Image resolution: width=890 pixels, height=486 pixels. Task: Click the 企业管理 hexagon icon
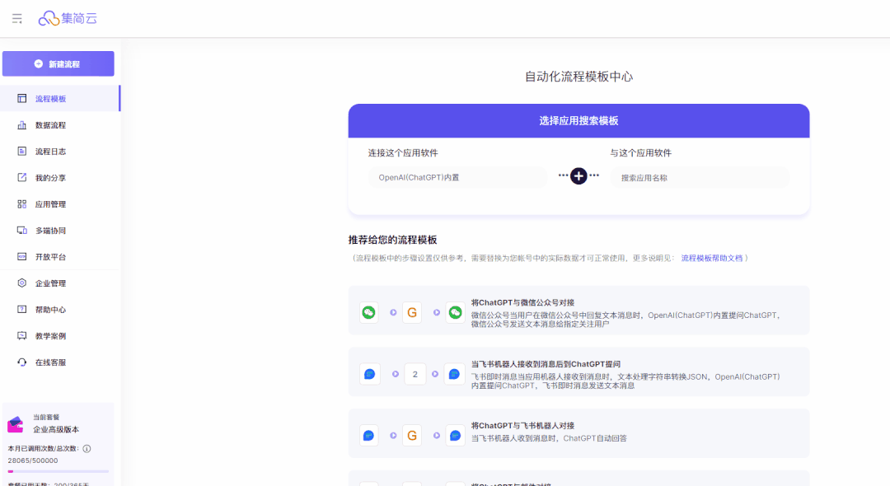pos(21,283)
